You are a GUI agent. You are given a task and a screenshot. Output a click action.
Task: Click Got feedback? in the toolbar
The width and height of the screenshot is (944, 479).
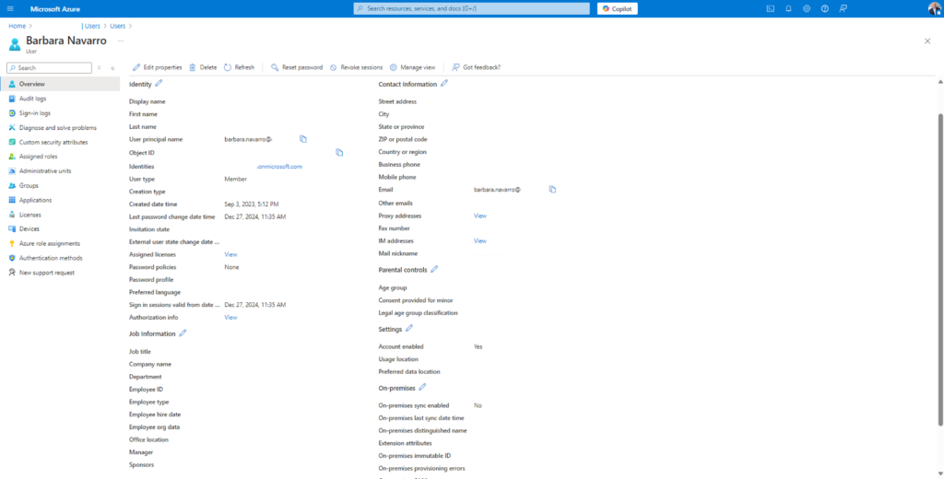477,67
